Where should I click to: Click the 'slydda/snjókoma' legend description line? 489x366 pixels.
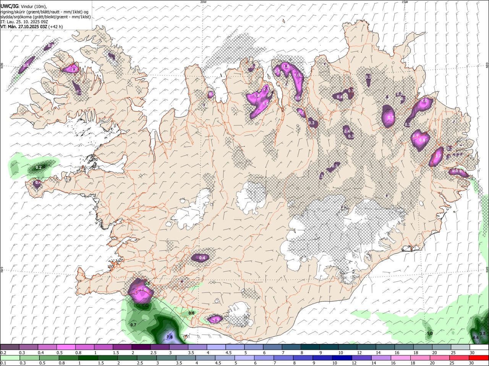pyautogui.click(x=45, y=17)
